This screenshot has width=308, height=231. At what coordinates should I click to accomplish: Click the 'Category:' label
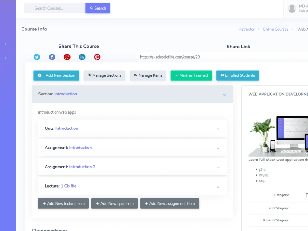click(282, 195)
